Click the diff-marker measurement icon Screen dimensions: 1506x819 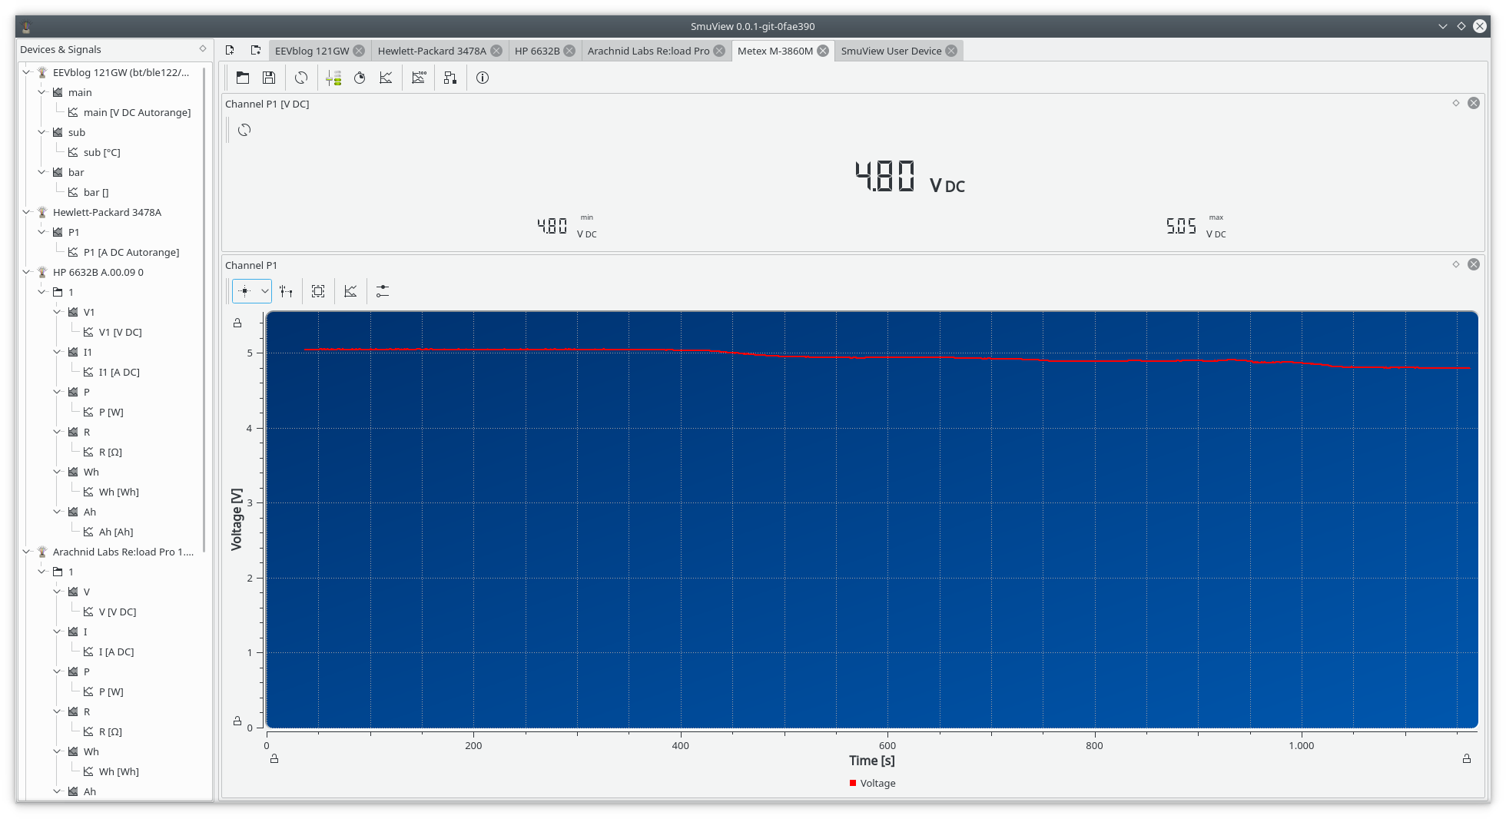pyautogui.click(x=286, y=291)
